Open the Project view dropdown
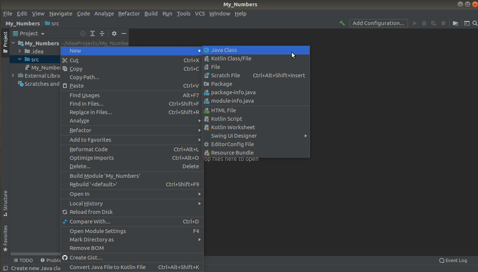Screen dimensions: 478x272 [x=29, y=33]
